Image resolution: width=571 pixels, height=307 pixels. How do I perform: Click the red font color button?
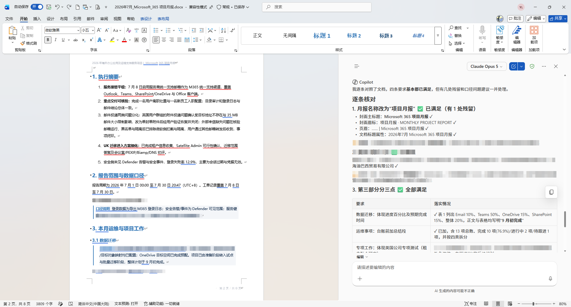124,40
